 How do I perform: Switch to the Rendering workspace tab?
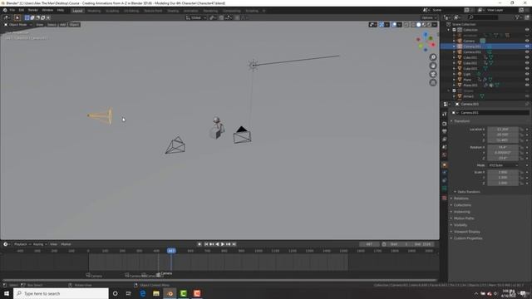tap(210, 11)
